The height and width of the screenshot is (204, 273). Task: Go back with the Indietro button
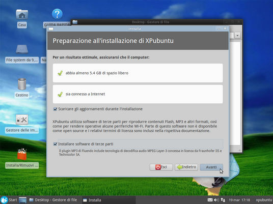(x=186, y=167)
